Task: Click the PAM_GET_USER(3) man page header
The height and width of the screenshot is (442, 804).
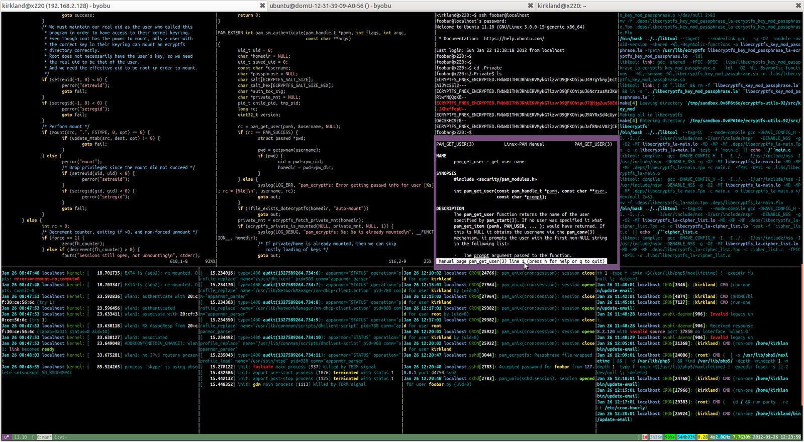Action: 455,144
